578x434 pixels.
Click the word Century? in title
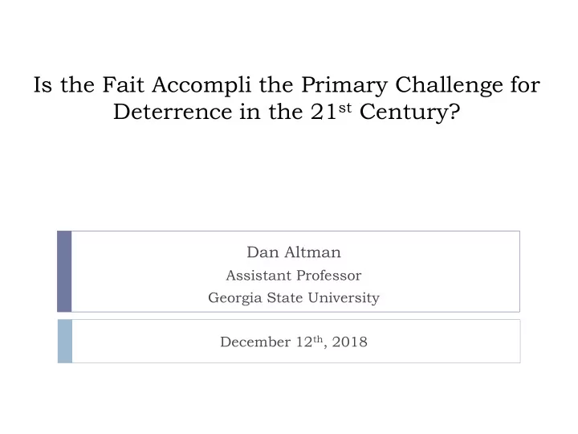410,113
